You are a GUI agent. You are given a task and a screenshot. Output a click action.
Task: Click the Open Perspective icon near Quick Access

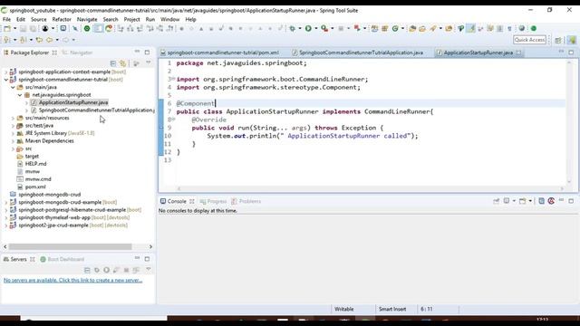tap(558, 40)
